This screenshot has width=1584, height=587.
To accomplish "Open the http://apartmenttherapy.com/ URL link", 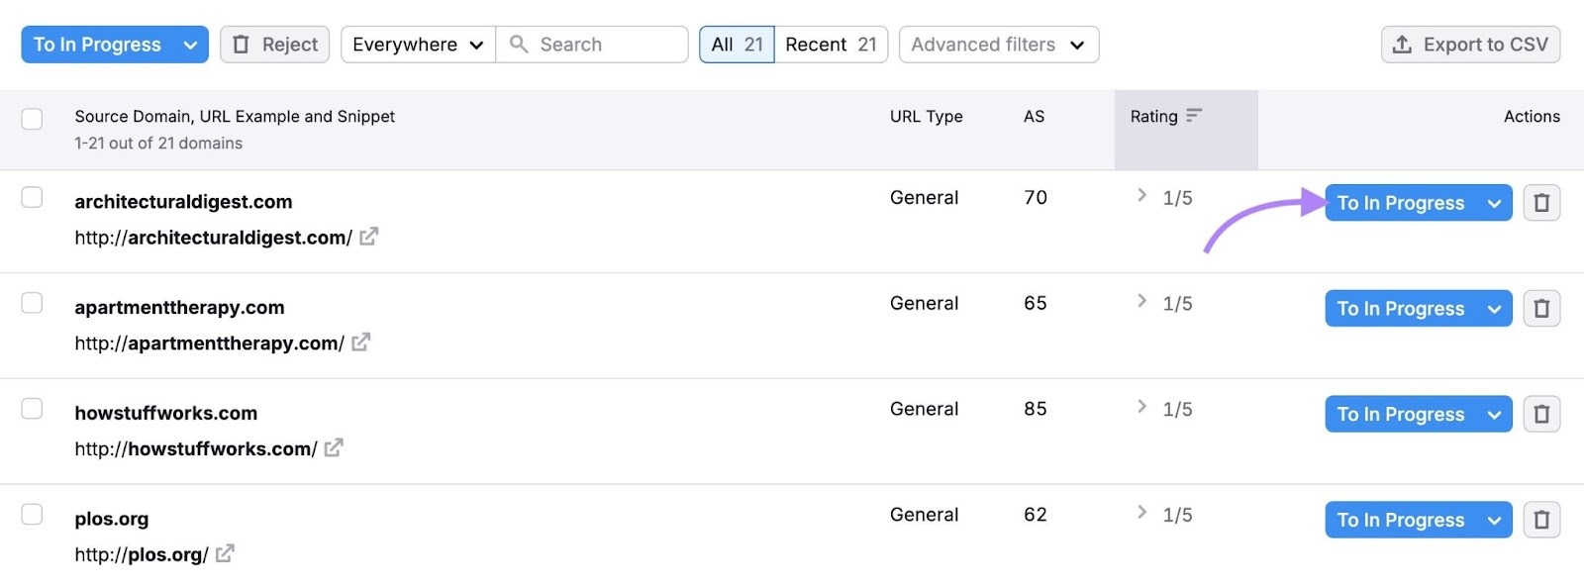I will click(209, 343).
